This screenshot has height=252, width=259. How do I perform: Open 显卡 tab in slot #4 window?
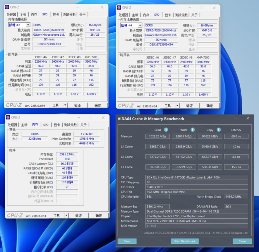(x=168, y=15)
